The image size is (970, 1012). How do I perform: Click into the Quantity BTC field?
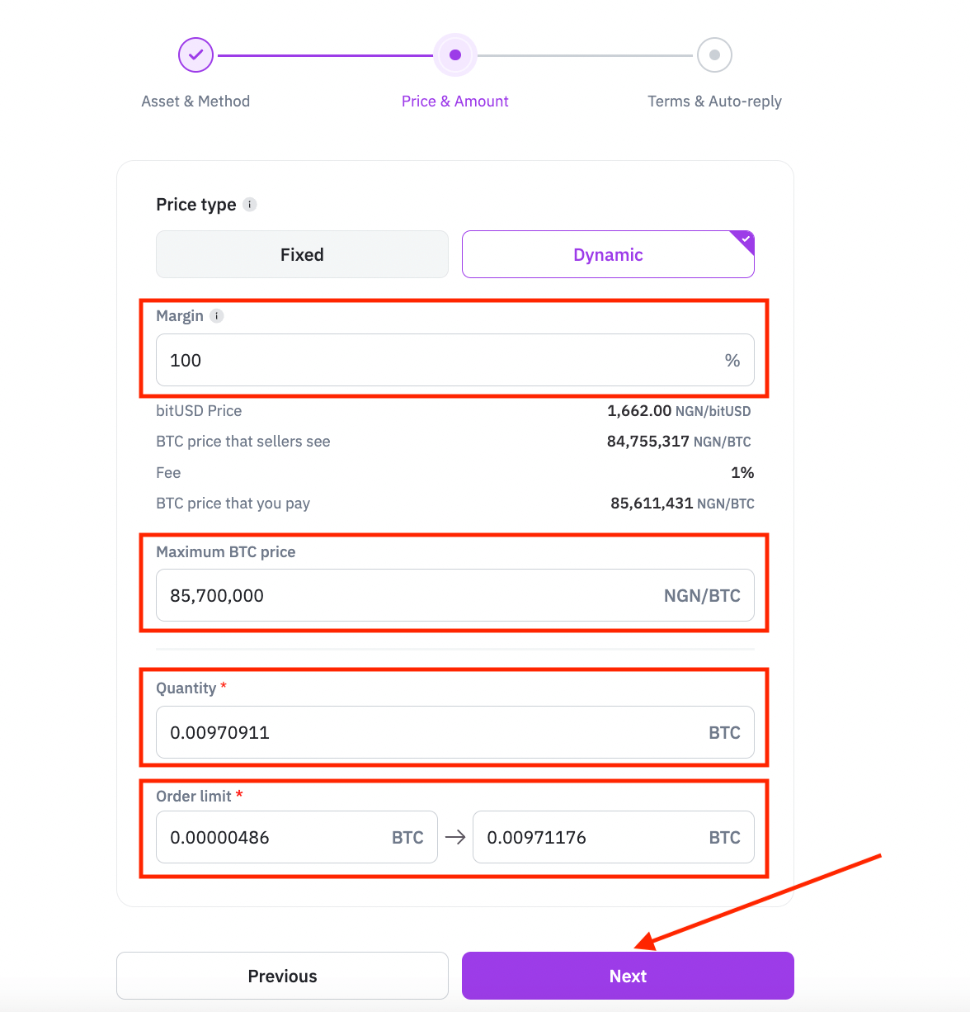455,732
